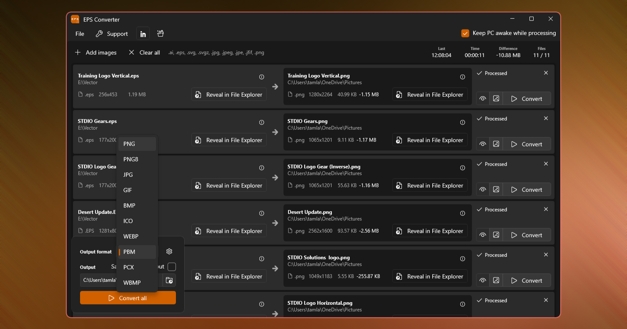Choose ICO from the format list
Image resolution: width=627 pixels, height=329 pixels.
[x=137, y=221]
